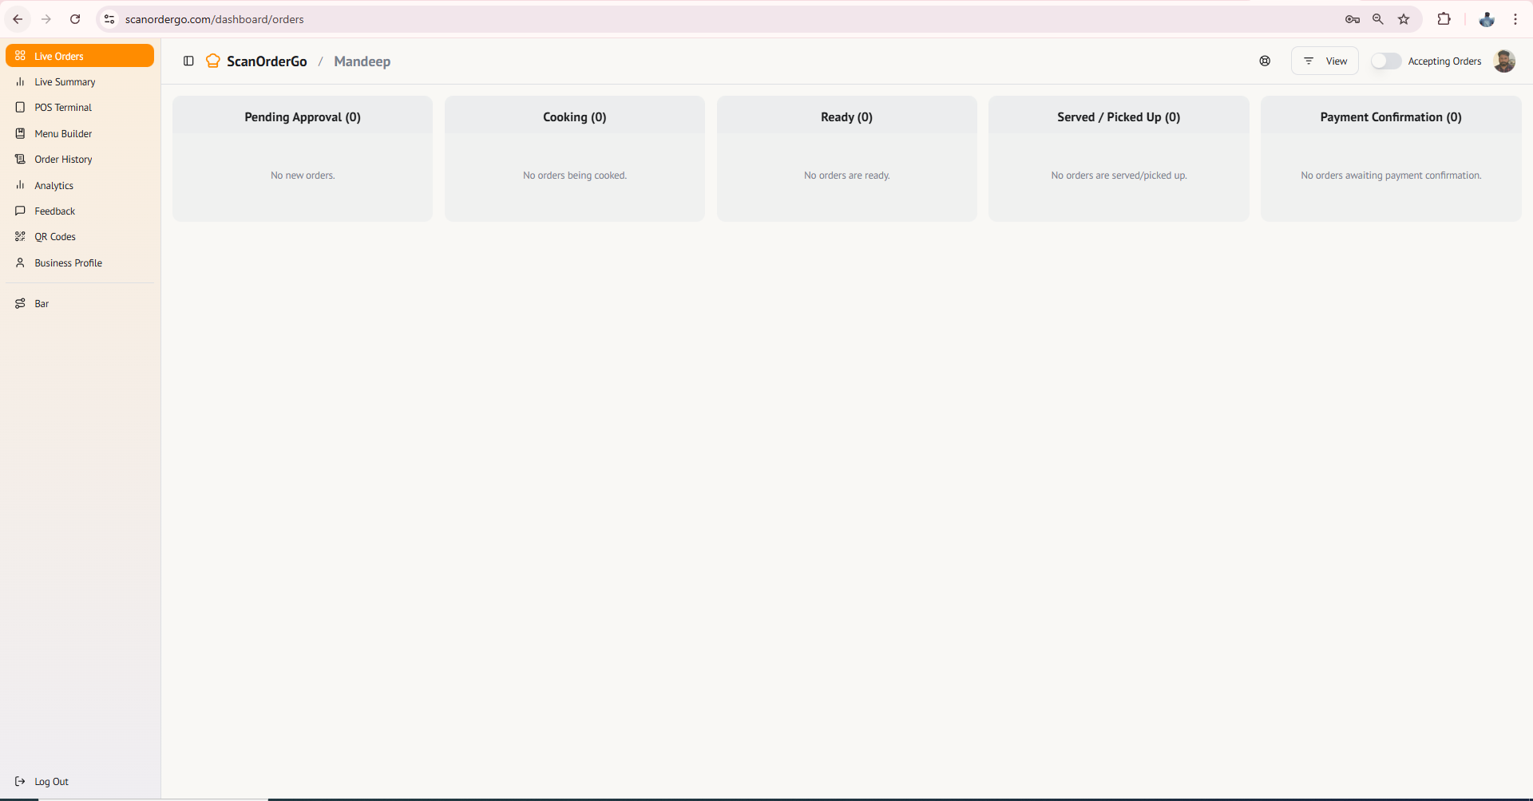Click the Order History receipt icon
The width and height of the screenshot is (1533, 801).
click(x=20, y=159)
